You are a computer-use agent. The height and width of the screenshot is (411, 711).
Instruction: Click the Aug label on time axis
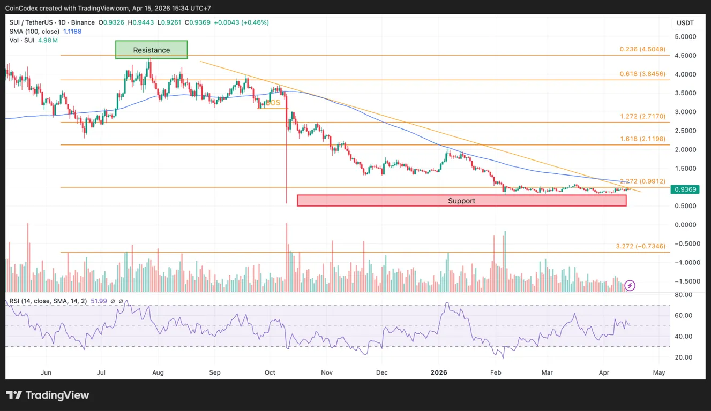(158, 372)
